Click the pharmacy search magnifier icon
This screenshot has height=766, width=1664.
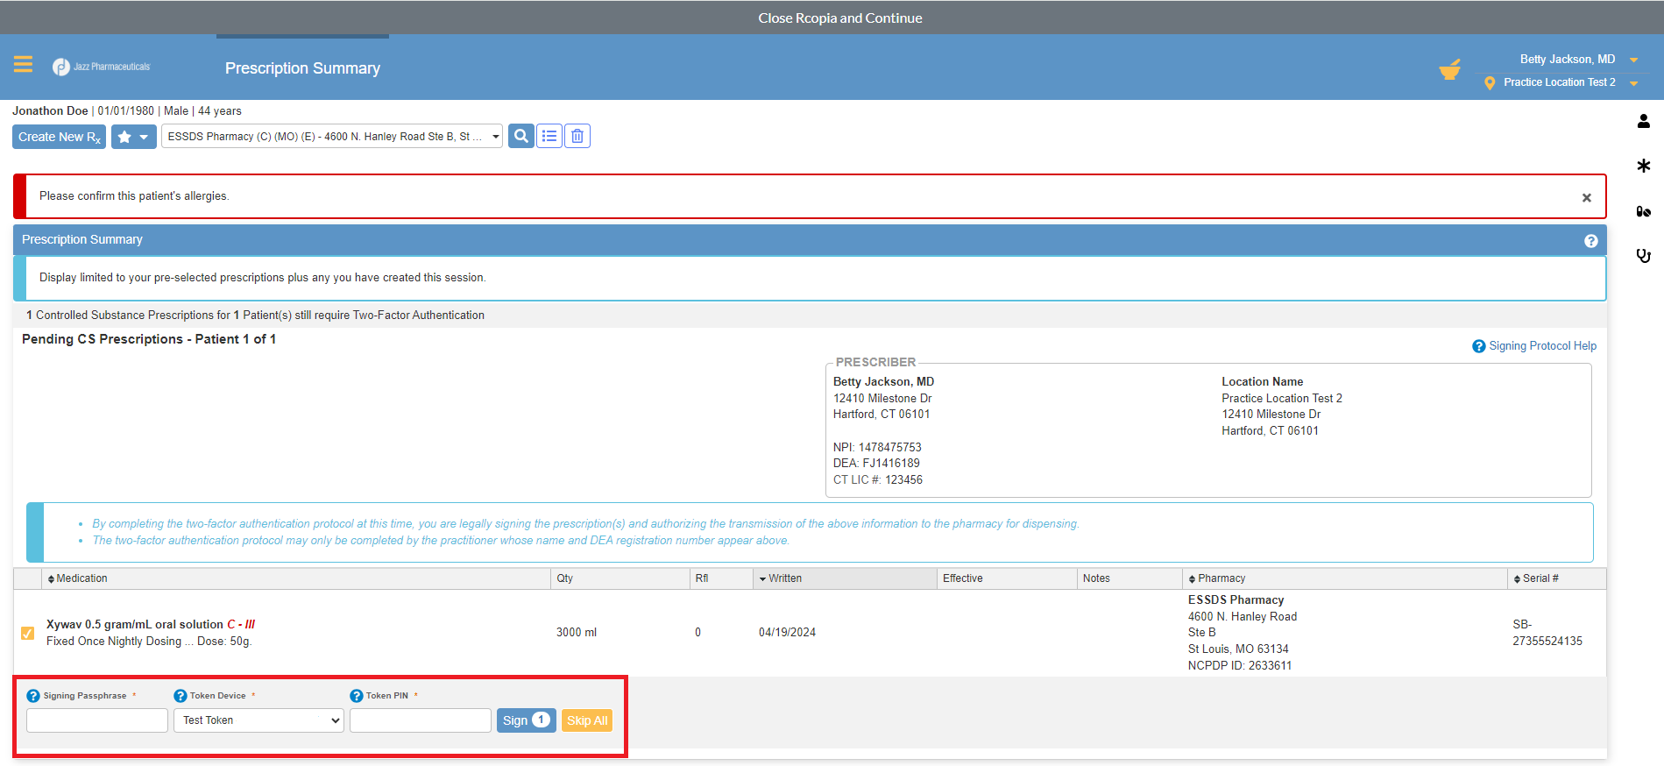[x=521, y=136]
